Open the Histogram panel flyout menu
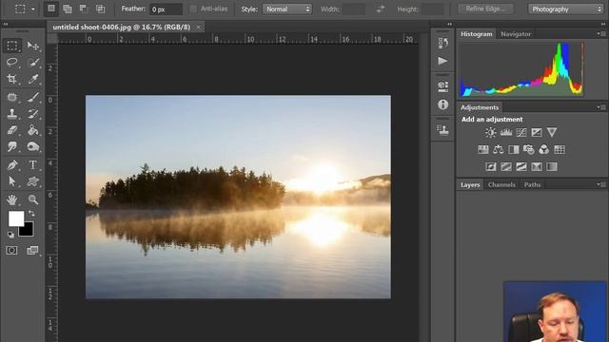Image resolution: width=609 pixels, height=342 pixels. click(601, 34)
